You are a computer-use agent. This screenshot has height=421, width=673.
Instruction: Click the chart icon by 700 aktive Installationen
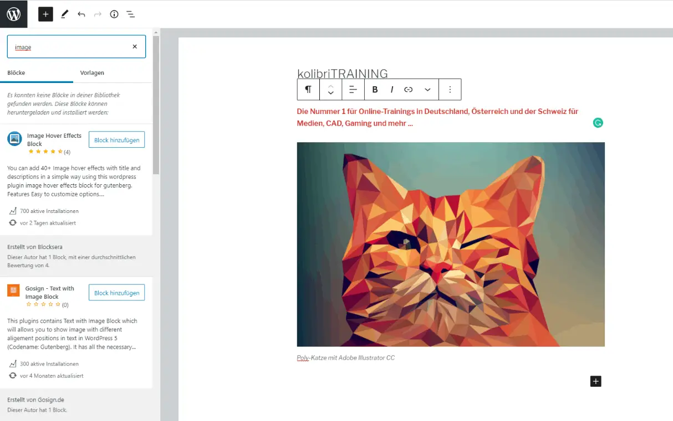point(12,211)
